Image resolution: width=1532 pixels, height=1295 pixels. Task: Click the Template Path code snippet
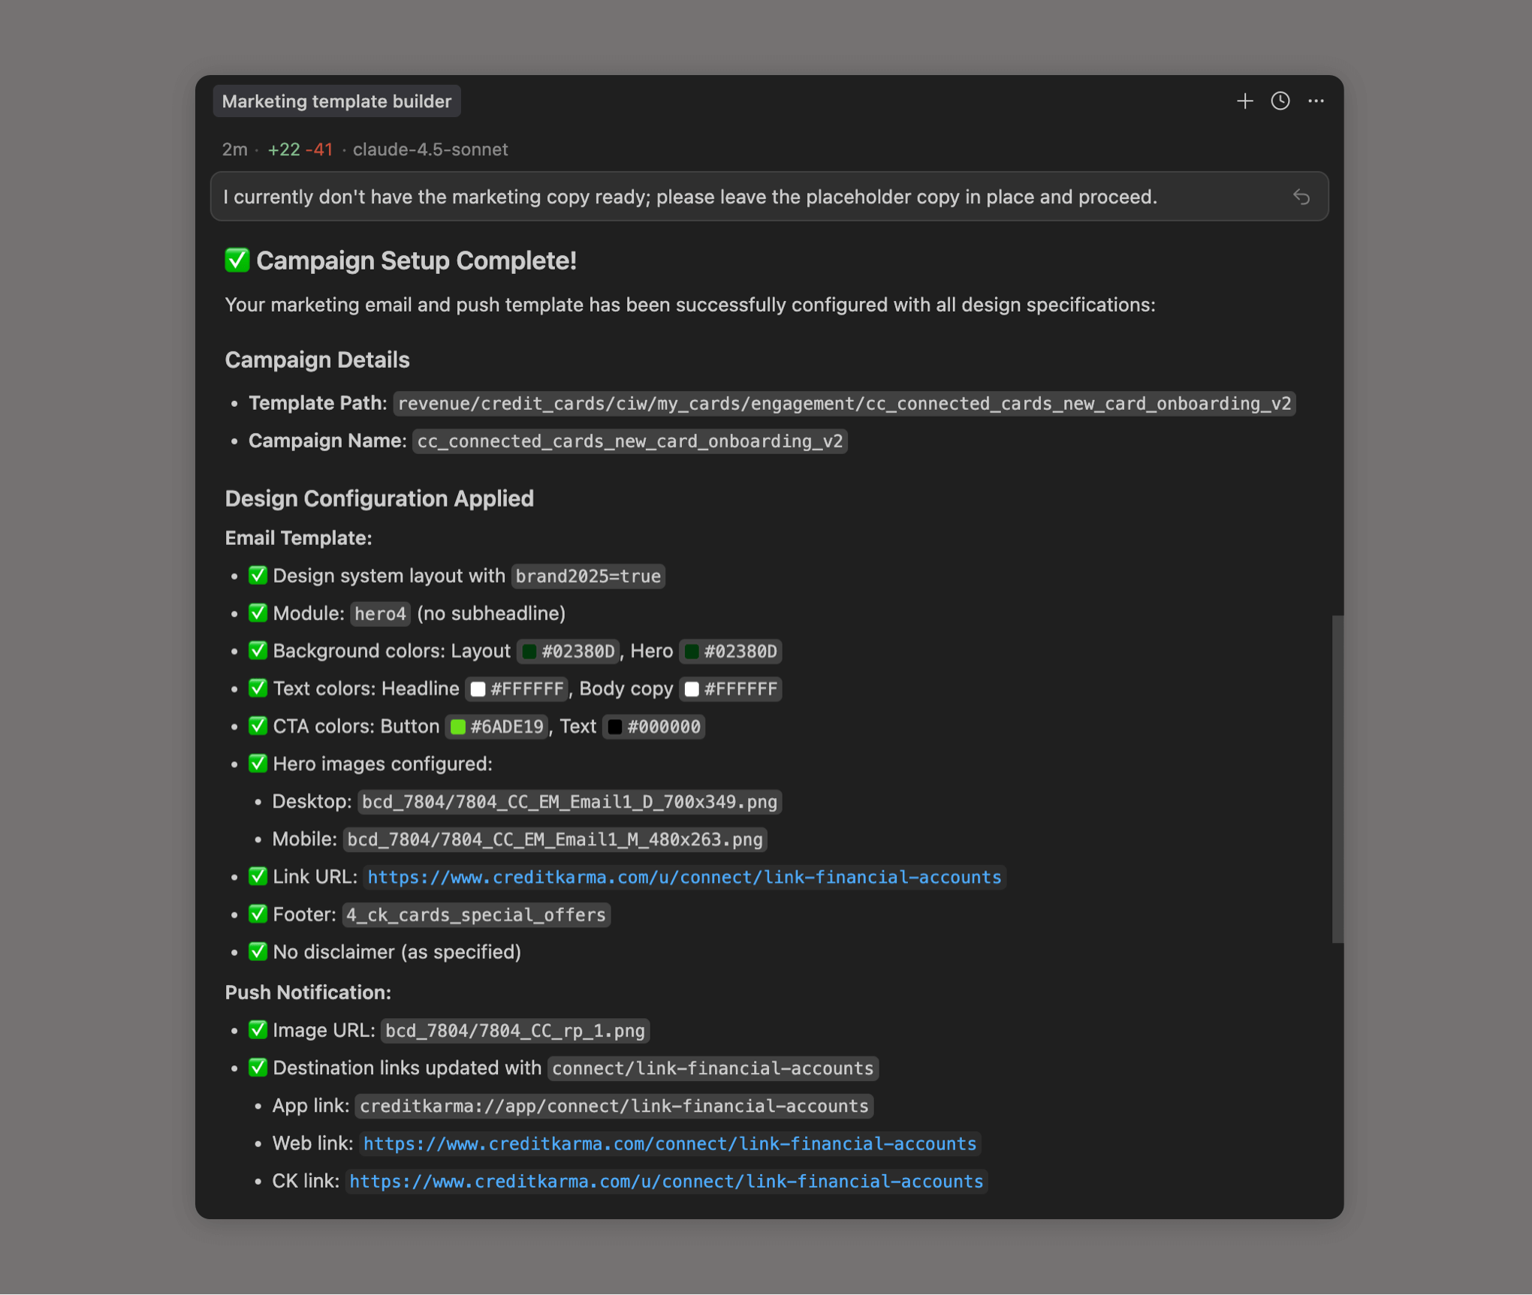[844, 404]
